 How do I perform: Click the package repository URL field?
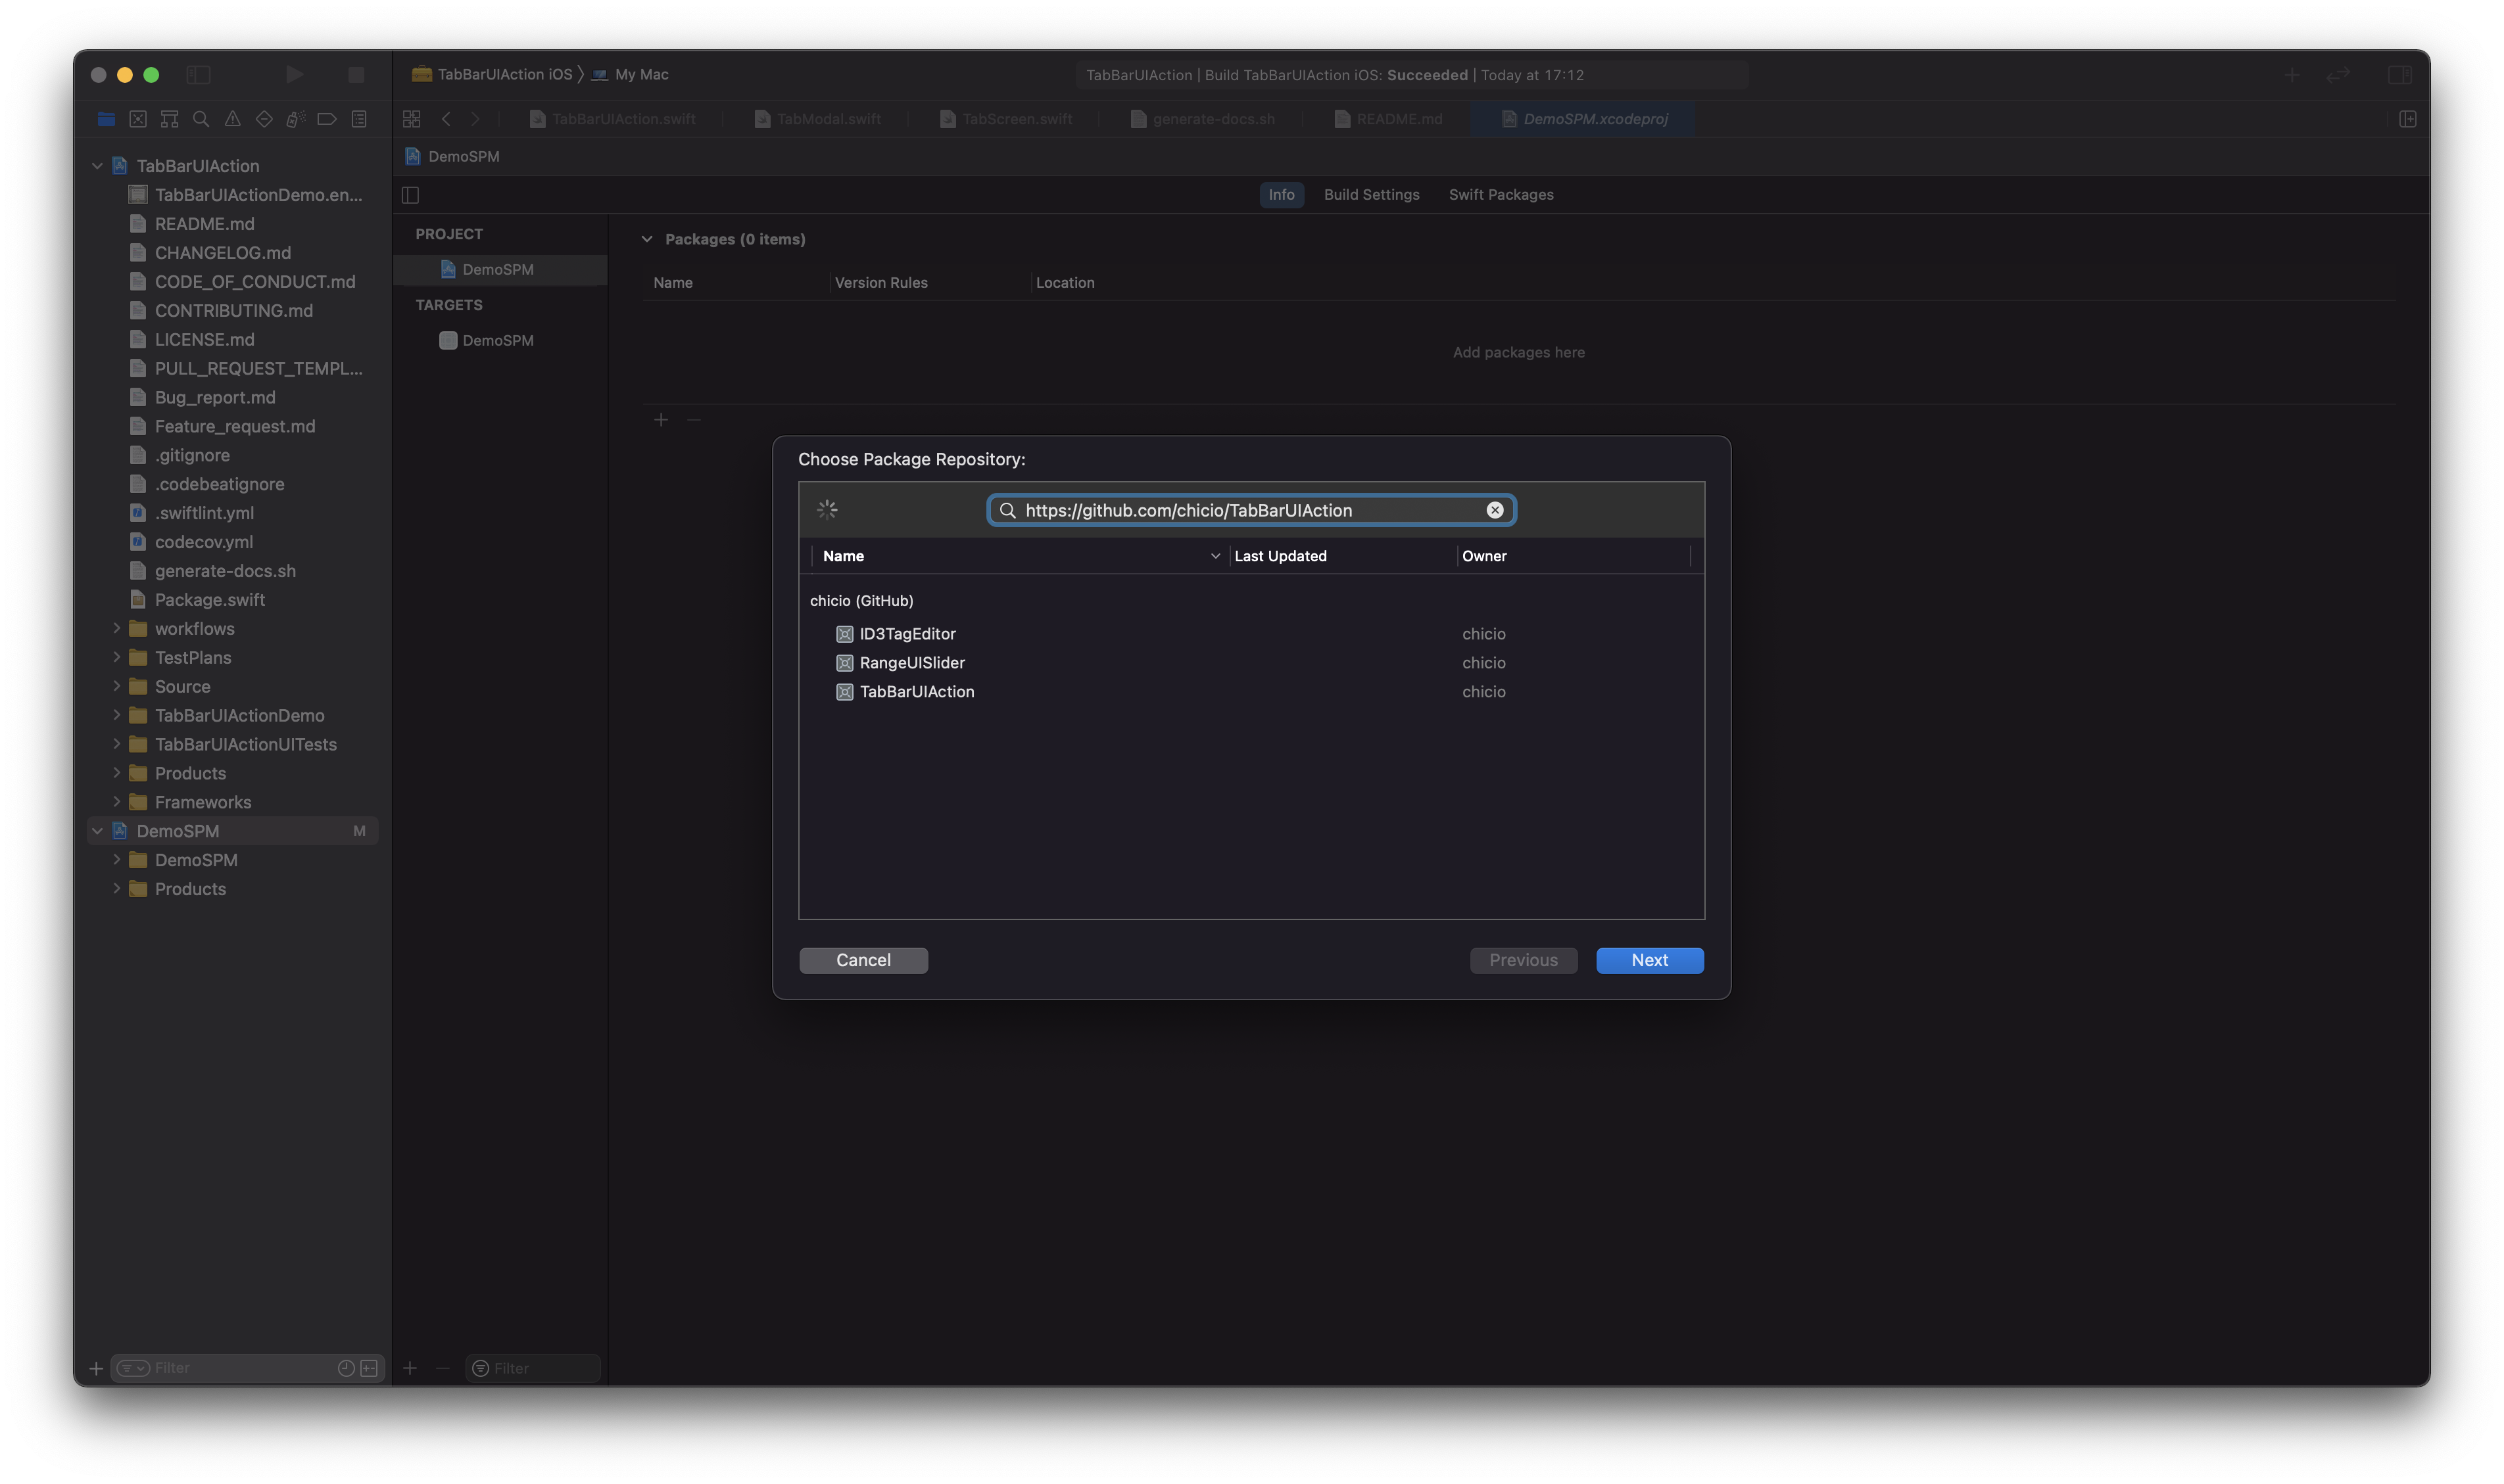1251,510
